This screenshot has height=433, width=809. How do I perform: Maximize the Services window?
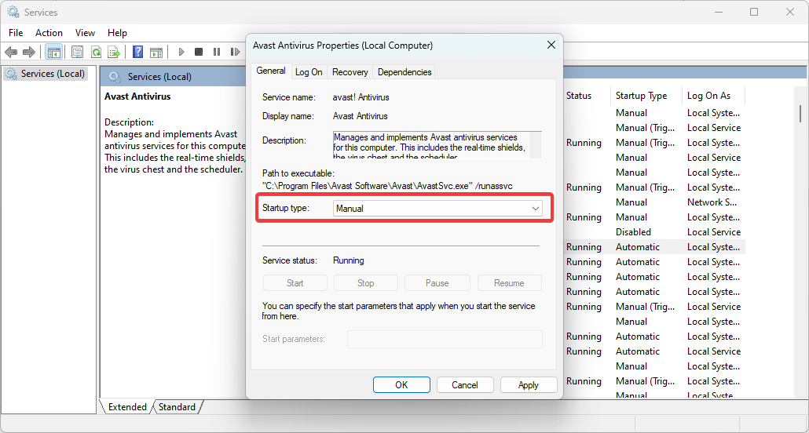(754, 12)
